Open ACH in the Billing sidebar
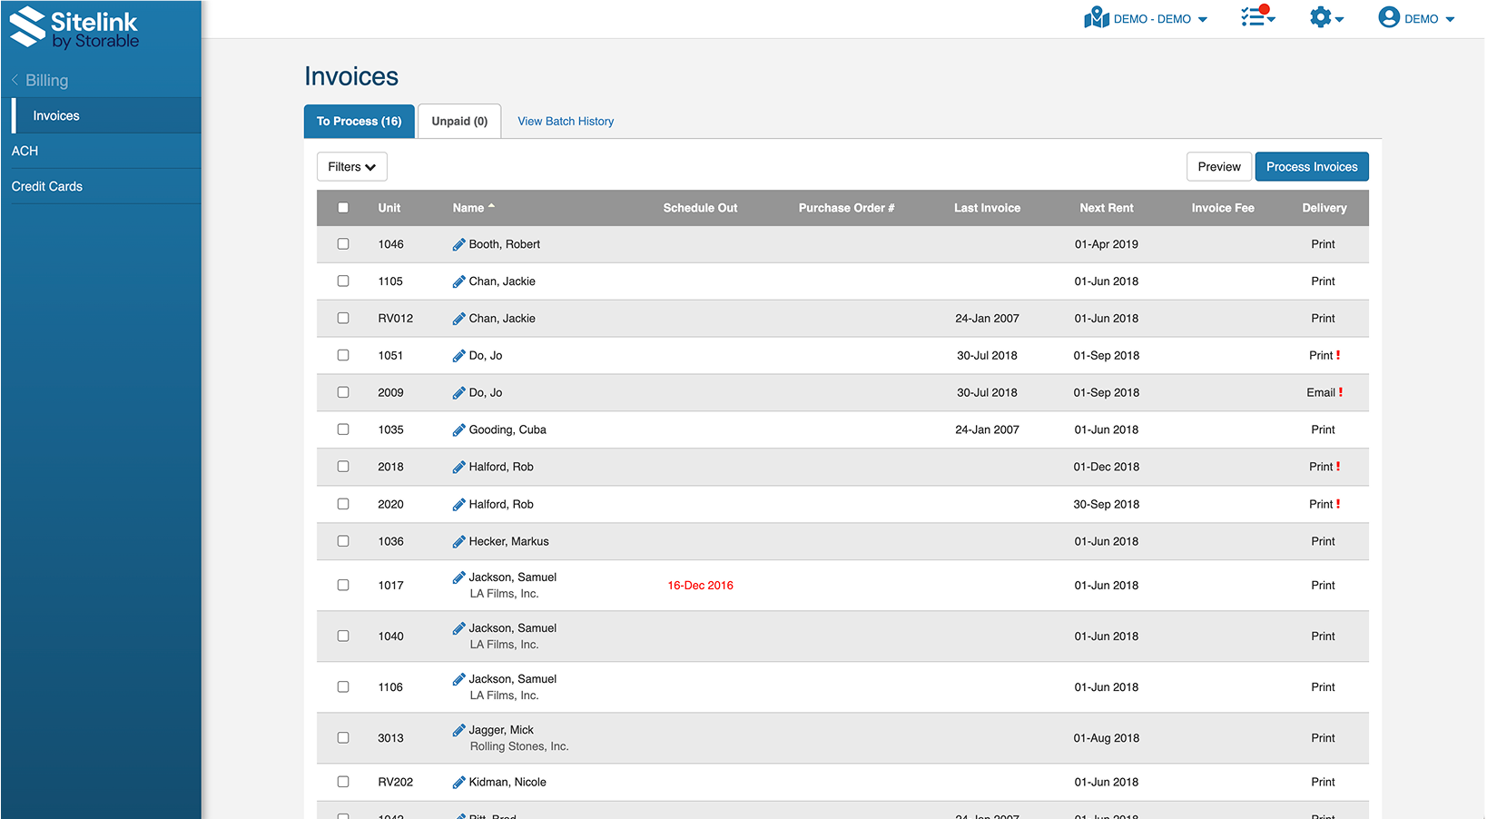 pyautogui.click(x=25, y=152)
